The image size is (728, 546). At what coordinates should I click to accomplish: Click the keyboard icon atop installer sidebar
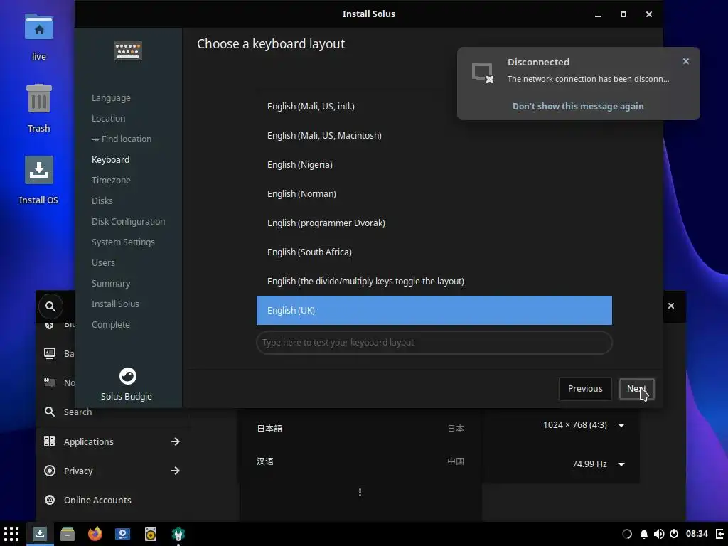pos(128,50)
